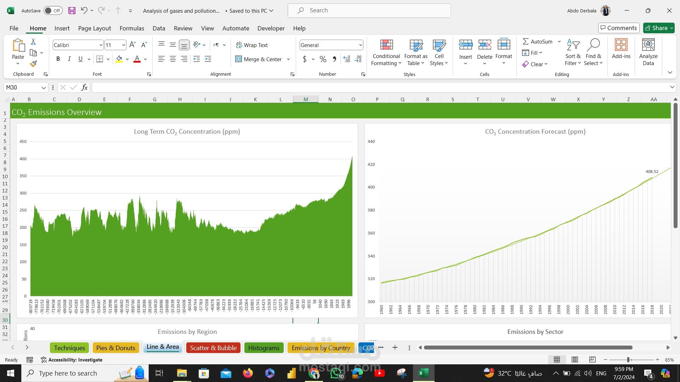
Task: Toggle the AutoSave switch
Action: coord(53,11)
